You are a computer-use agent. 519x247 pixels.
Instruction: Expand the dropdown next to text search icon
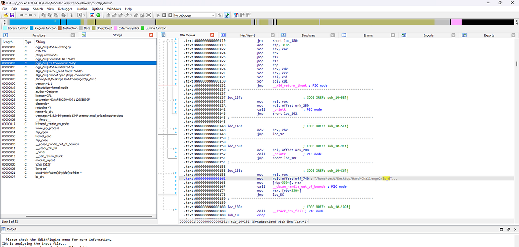84,15
